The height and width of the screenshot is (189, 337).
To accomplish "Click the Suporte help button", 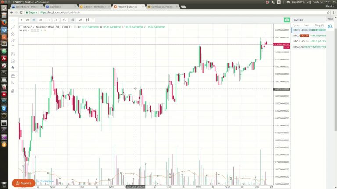I will (23, 183).
